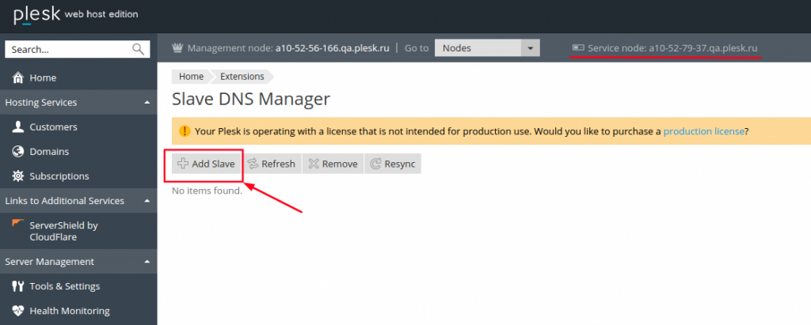The image size is (811, 325).
Task: Click the plus icon on Add Slave
Action: [183, 164]
